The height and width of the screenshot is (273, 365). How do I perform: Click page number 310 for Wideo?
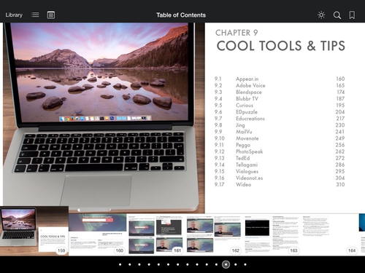(x=340, y=184)
